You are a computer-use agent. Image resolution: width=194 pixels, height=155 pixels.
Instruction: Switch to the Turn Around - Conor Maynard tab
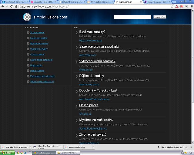[x=15, y=2]
